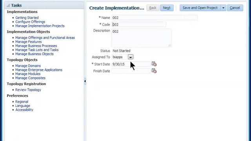Click the Tasks panel title
The width and height of the screenshot is (251, 141).
(16, 5)
